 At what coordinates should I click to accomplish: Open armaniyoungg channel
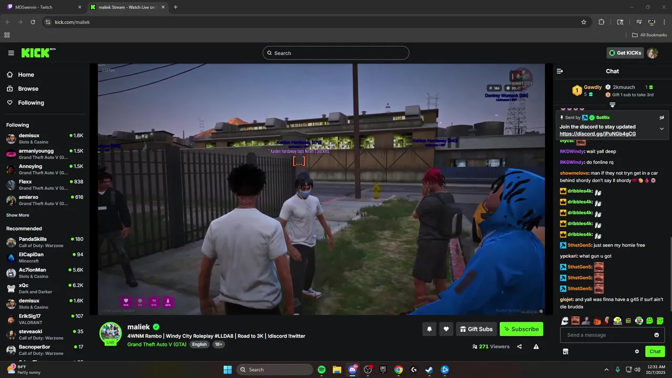coord(45,154)
